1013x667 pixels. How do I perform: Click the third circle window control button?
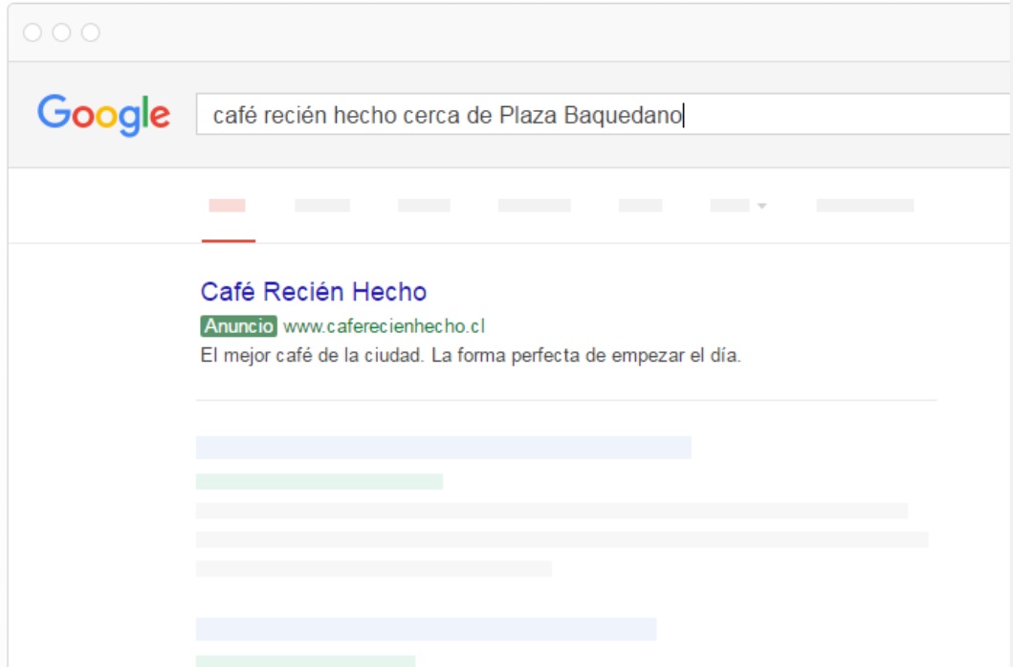click(90, 33)
